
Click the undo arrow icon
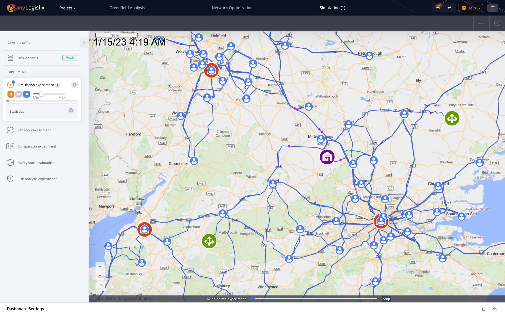tap(438, 8)
